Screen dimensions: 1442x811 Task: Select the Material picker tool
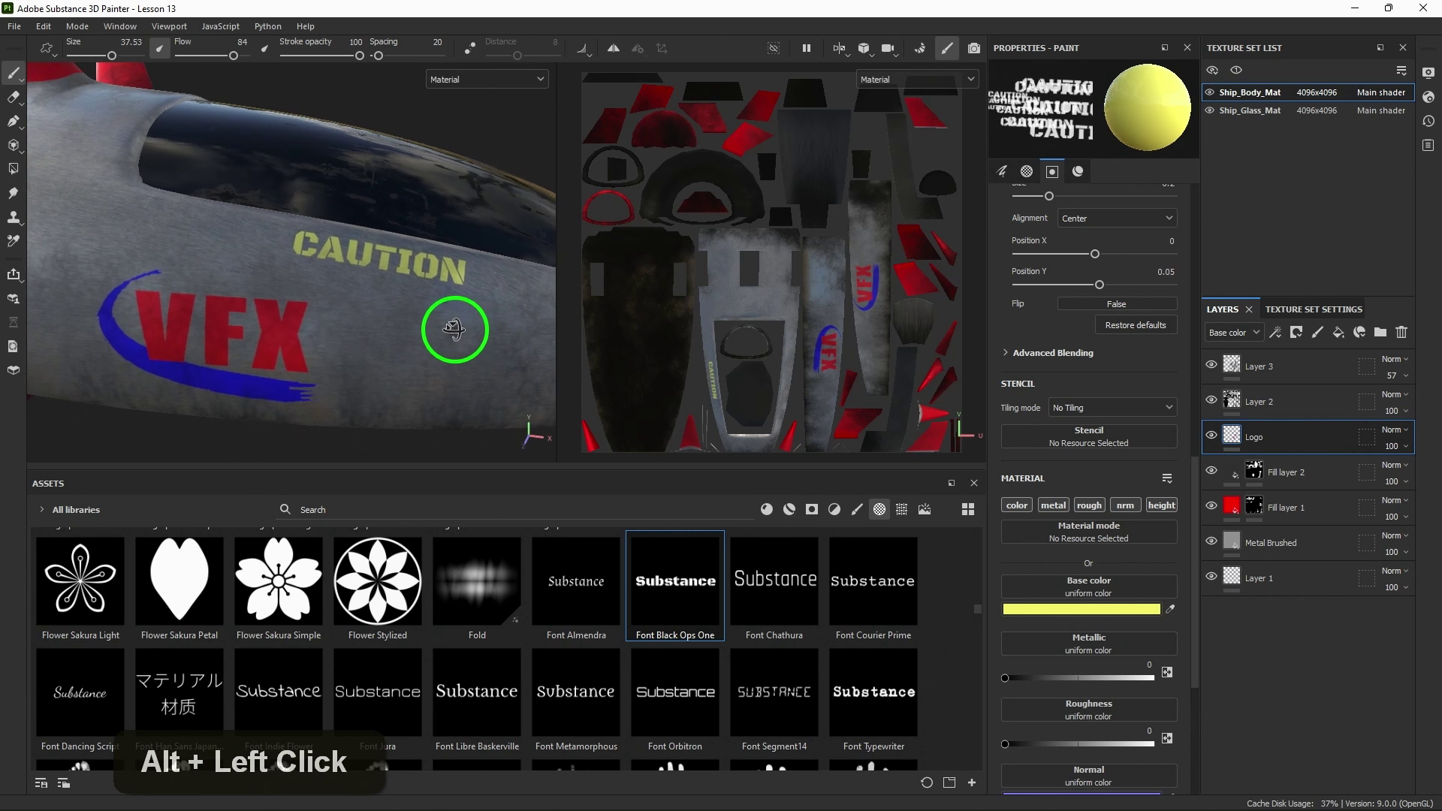(x=13, y=241)
